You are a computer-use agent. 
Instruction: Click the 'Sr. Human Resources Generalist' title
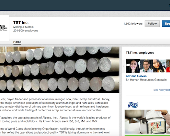pyautogui.click(x=146, y=80)
